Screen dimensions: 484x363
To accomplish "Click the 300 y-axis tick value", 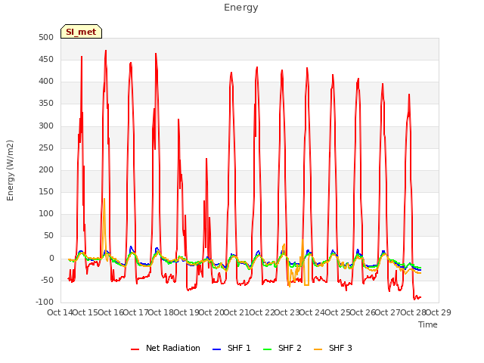I will (46, 126).
